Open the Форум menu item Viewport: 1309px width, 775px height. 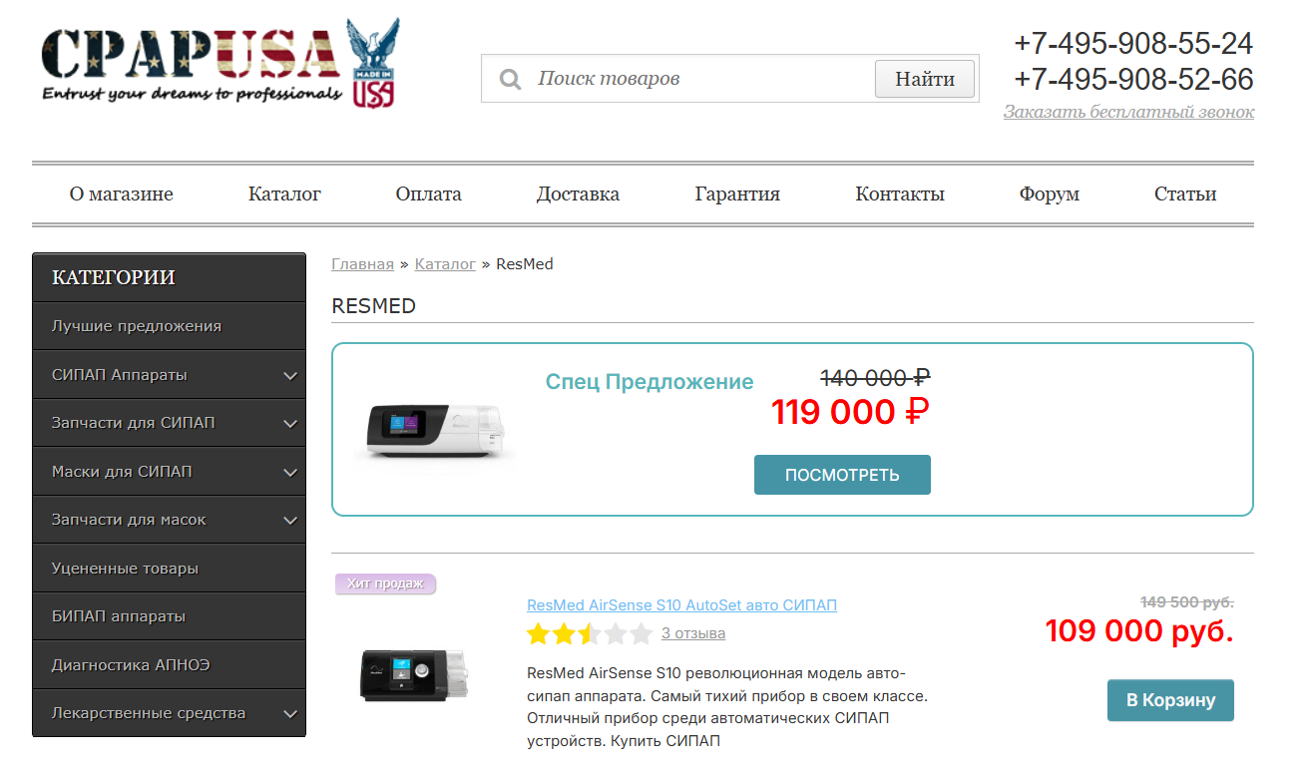1050,194
